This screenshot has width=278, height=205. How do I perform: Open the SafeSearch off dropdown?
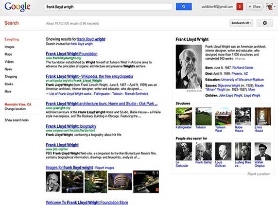pos(241,23)
